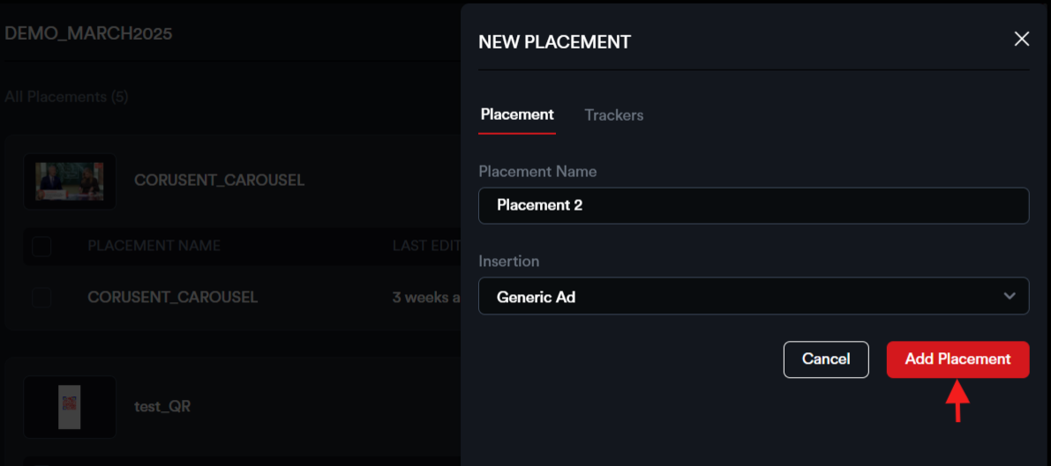
Task: Check the CORUSENT_CAROUSEL row checkbox
Action: (41, 298)
